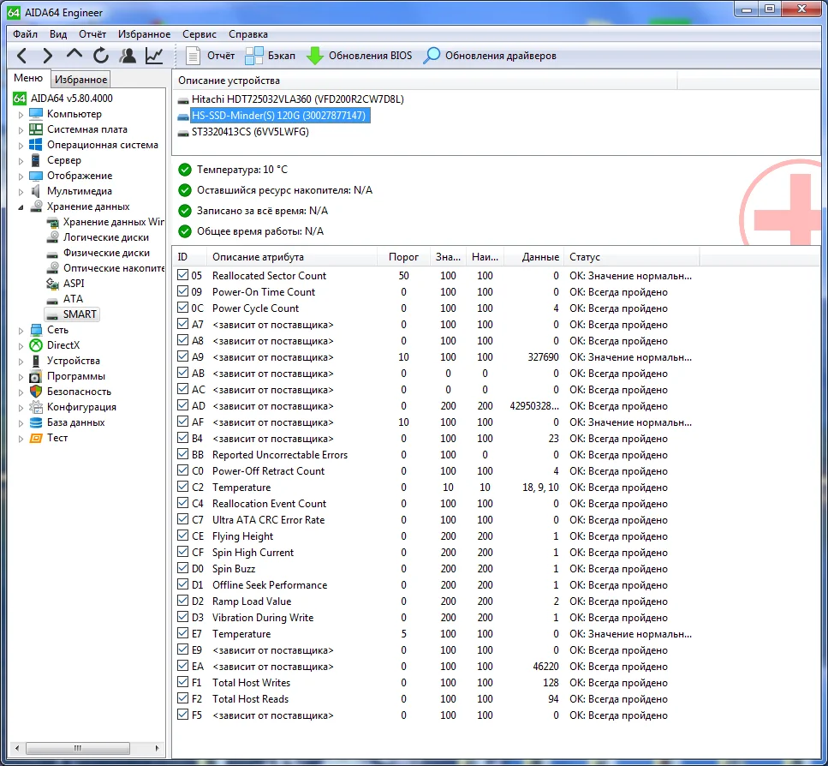
Task: Click the Отчёт document icon in toolbar
Action: pos(194,56)
